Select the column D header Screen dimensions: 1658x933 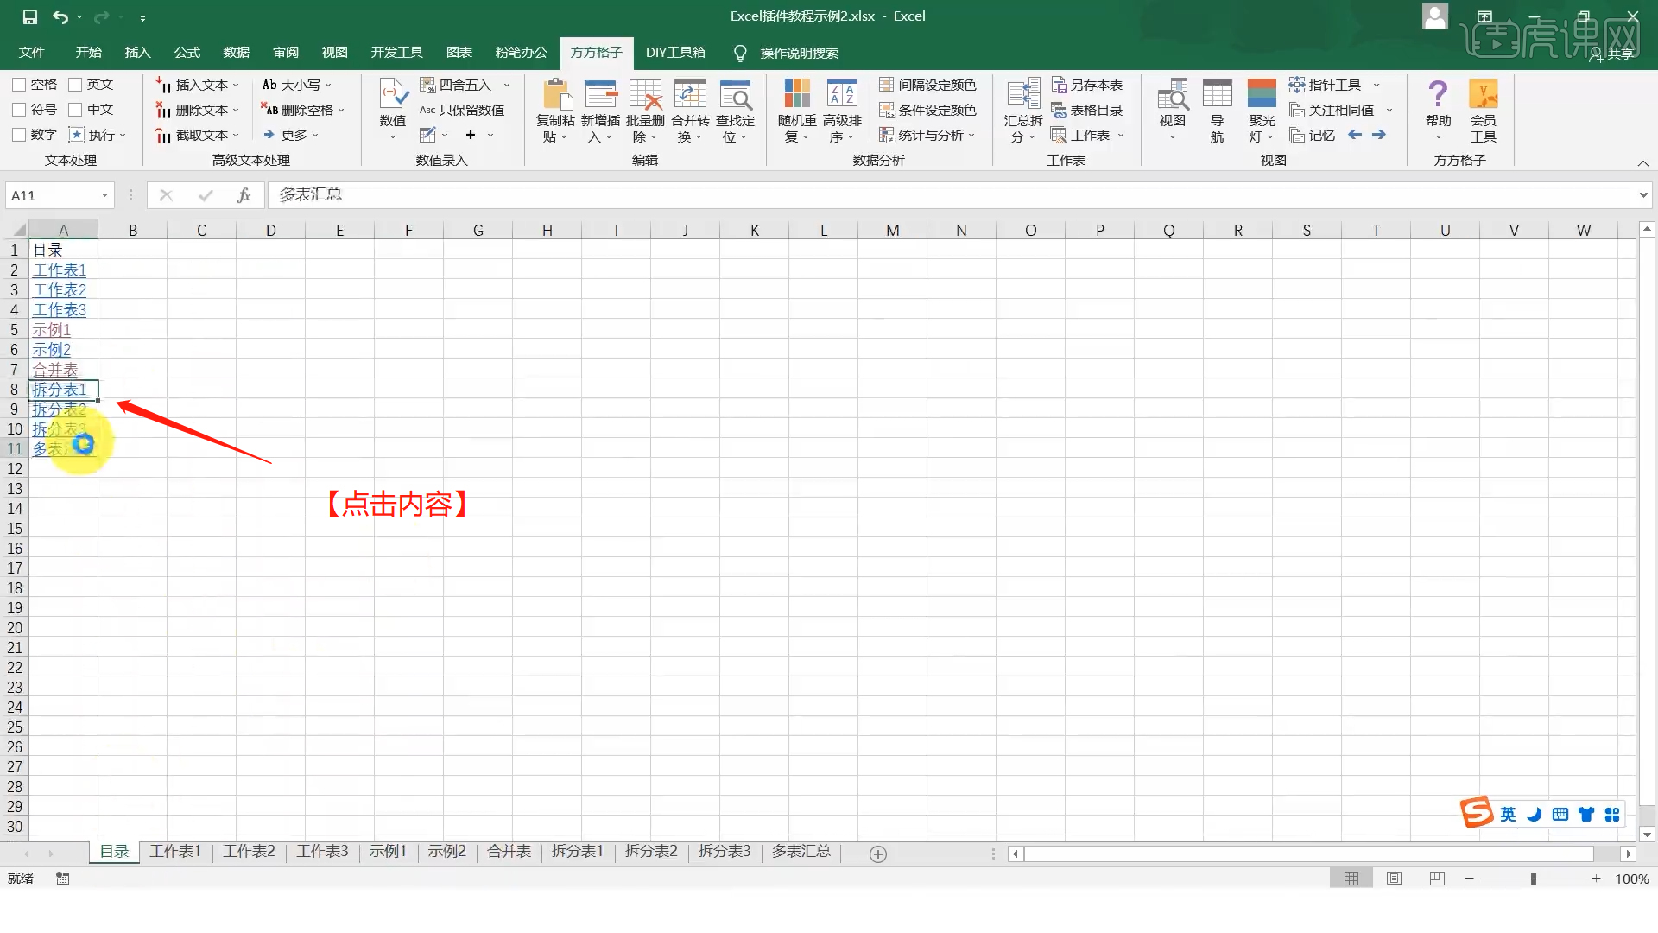tap(270, 230)
